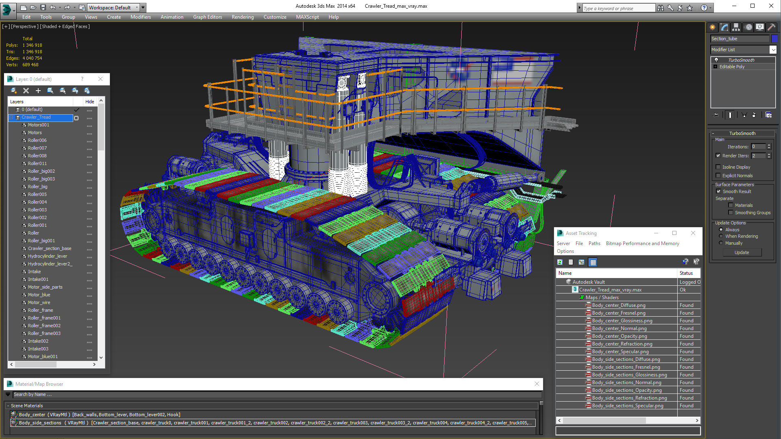The width and height of the screenshot is (781, 439).
Task: Click the binoculars search icon
Action: 660,8
